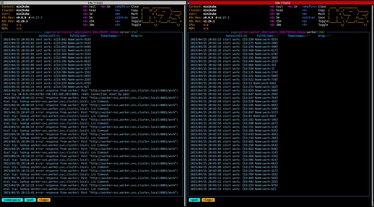Toggle the Wrap indicator in server logs pane
The width and height of the screenshot is (374, 207).
pyautogui.click(x=137, y=36)
